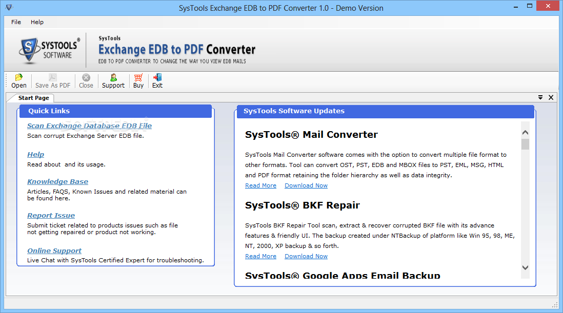Select the Start Page tab
Viewport: 563px width, 313px height.
click(33, 98)
